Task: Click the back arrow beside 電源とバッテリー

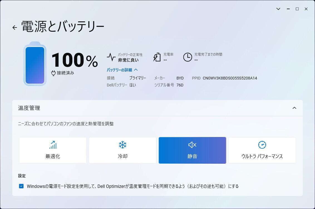Action: (x=14, y=28)
